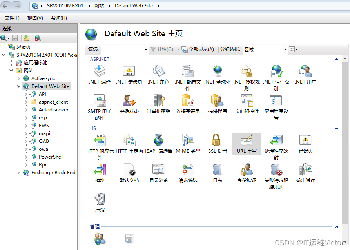Open the 视图(V) menu

click(x=35, y=18)
